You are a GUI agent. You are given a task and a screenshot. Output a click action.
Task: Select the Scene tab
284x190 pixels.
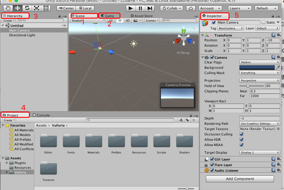84,16
